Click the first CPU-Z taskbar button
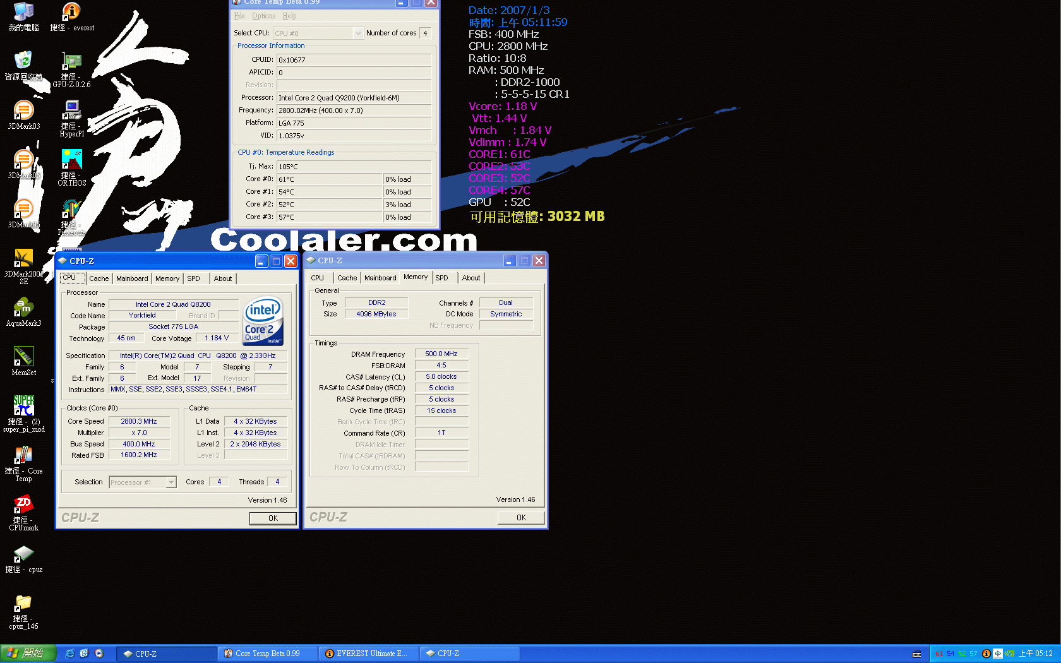Viewport: 1061px width, 663px height. coord(167,654)
